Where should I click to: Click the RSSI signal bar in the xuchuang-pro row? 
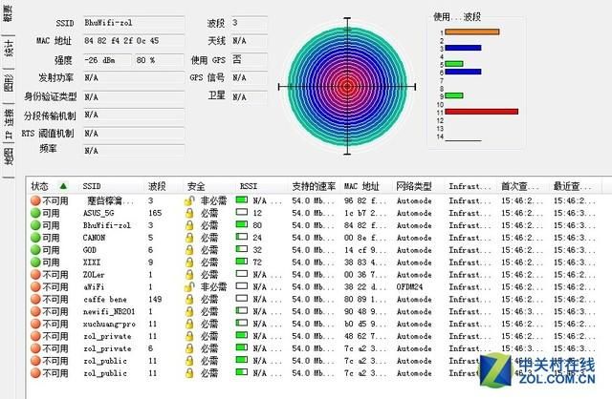pyautogui.click(x=243, y=324)
